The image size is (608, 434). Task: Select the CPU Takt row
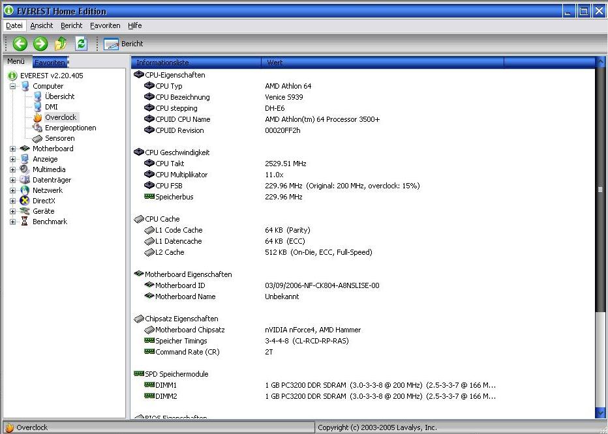(x=363, y=164)
